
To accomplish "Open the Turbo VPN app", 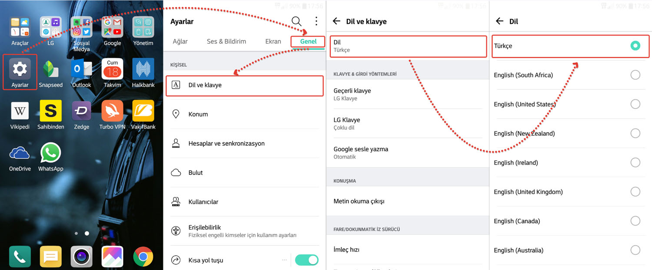I will [x=112, y=112].
